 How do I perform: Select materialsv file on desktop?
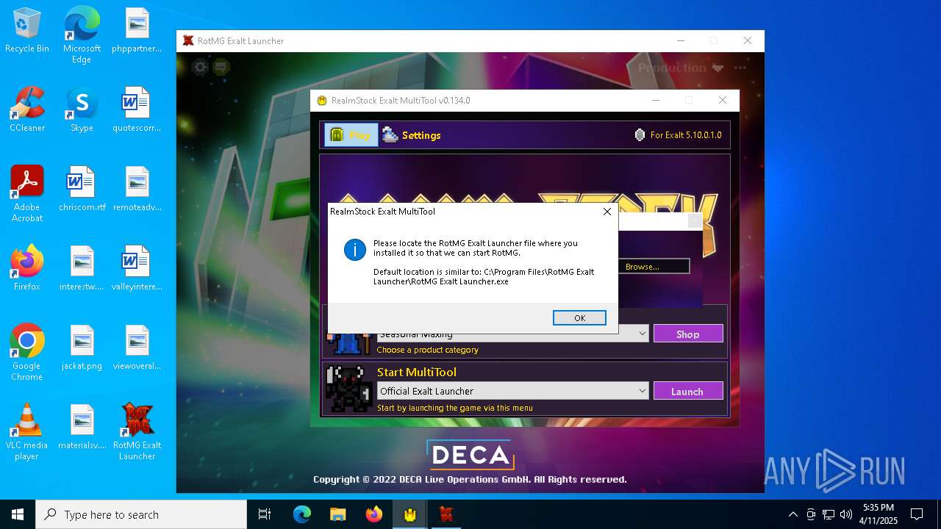point(82,428)
